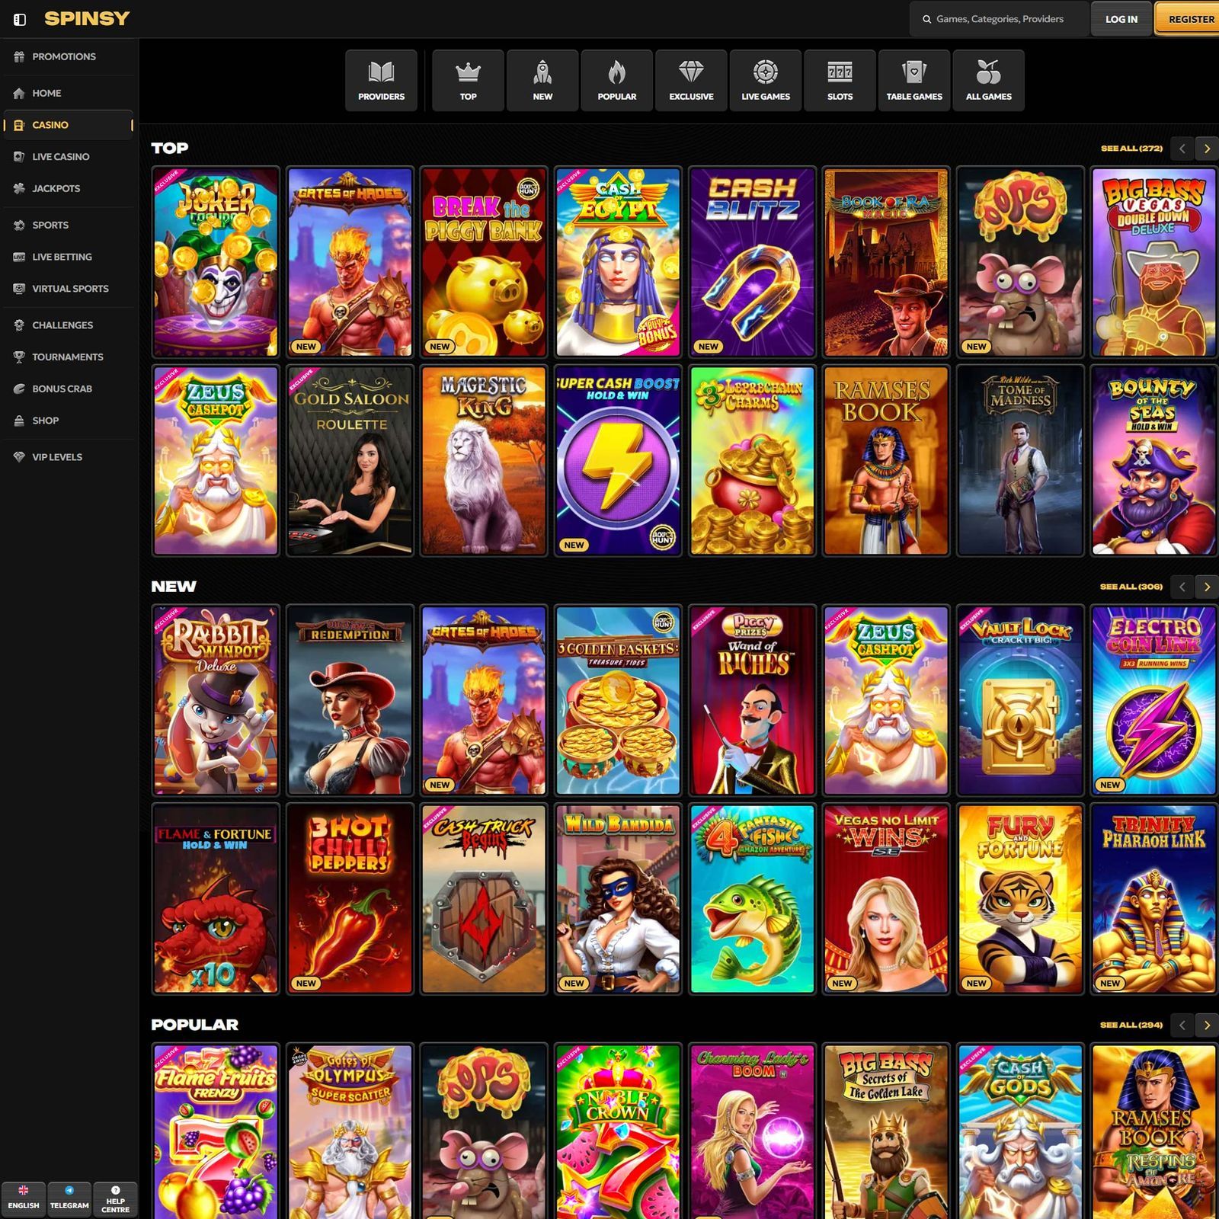Open Promotions from the sidebar
The width and height of the screenshot is (1219, 1219).
pos(69,56)
